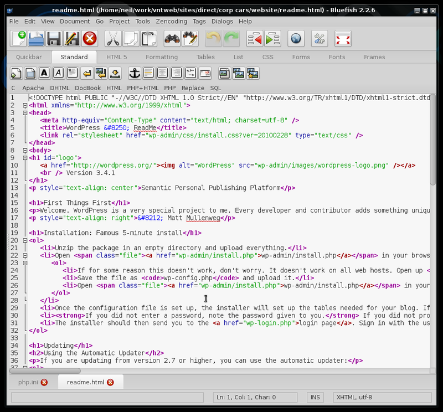Open the Dialogs menu
Screen dimensions: 443x412
coord(223,22)
